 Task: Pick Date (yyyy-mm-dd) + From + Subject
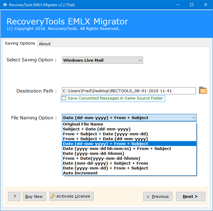[129, 168]
